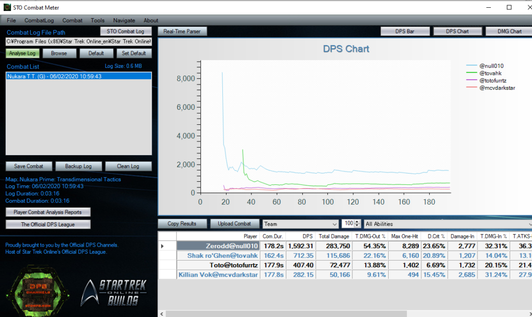Increase the value in the 100 stepper
Viewport: 532px width, 317px height.
(x=357, y=222)
